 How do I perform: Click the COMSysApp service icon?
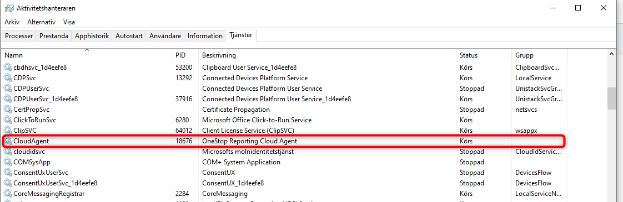(8, 162)
